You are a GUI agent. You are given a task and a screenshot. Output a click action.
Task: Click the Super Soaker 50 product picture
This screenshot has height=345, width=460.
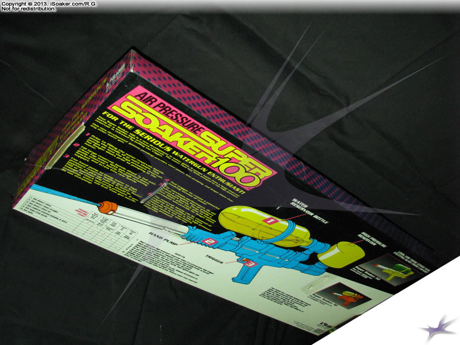(x=392, y=270)
